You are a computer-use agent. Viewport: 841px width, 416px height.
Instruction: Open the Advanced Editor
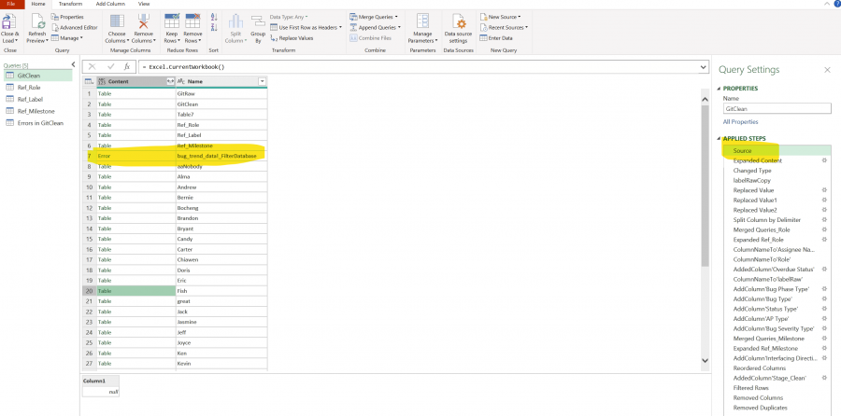coord(75,27)
